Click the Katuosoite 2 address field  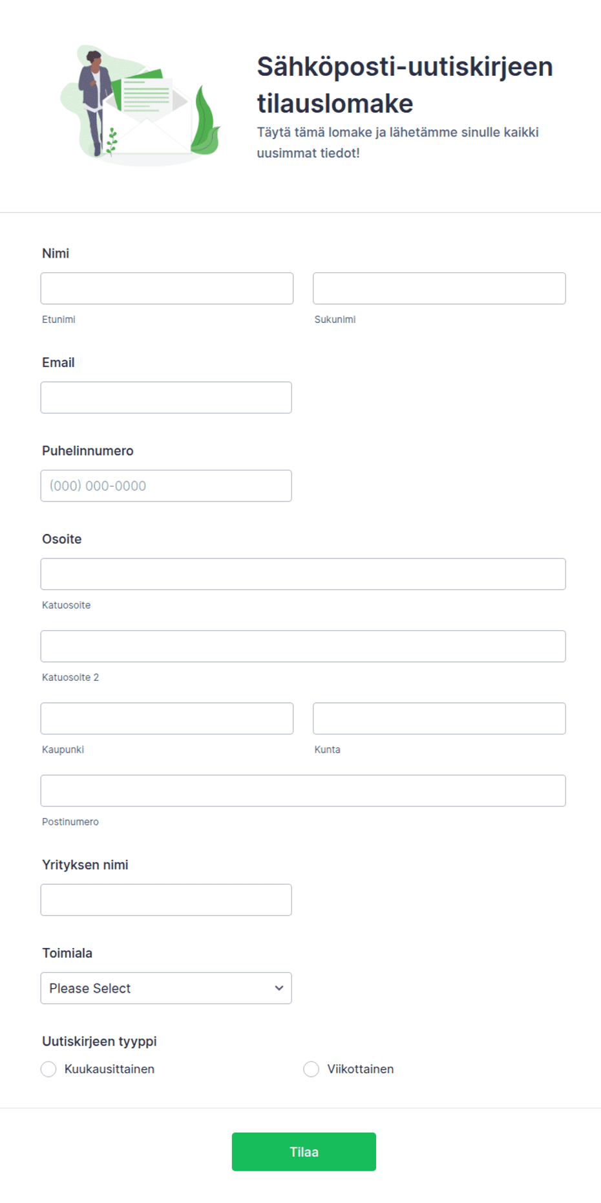coord(303,646)
